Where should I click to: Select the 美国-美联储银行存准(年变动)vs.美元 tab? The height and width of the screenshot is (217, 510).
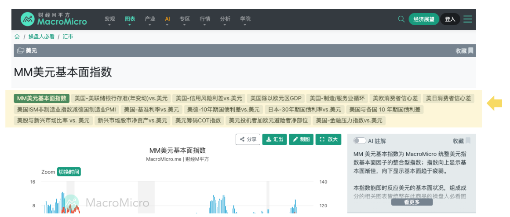pos(121,98)
